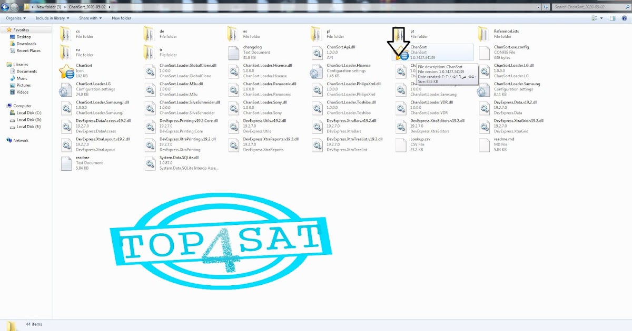
Task: Open the address bar history dropdown
Action: click(538, 7)
